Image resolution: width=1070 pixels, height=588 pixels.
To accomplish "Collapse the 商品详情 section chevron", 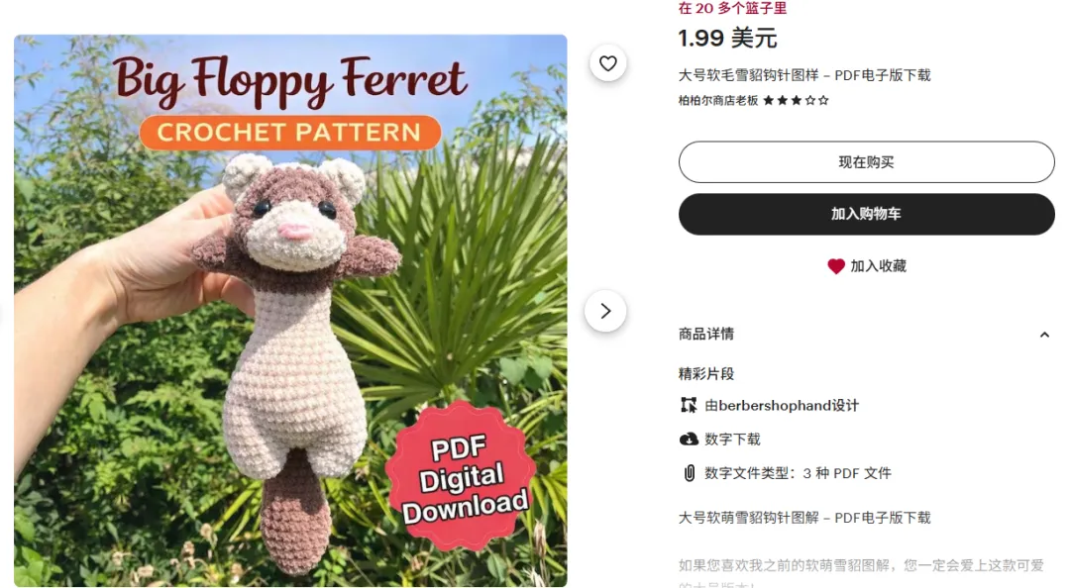I will pyautogui.click(x=1044, y=335).
